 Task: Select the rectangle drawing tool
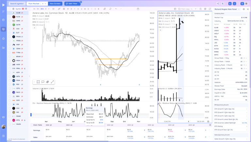point(38,82)
